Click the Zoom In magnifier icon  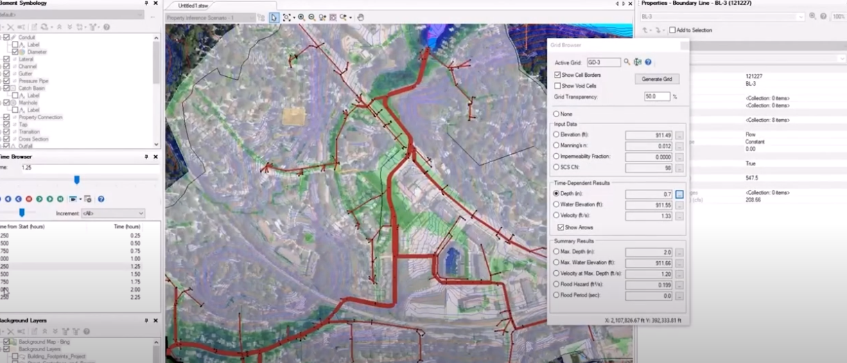point(301,17)
